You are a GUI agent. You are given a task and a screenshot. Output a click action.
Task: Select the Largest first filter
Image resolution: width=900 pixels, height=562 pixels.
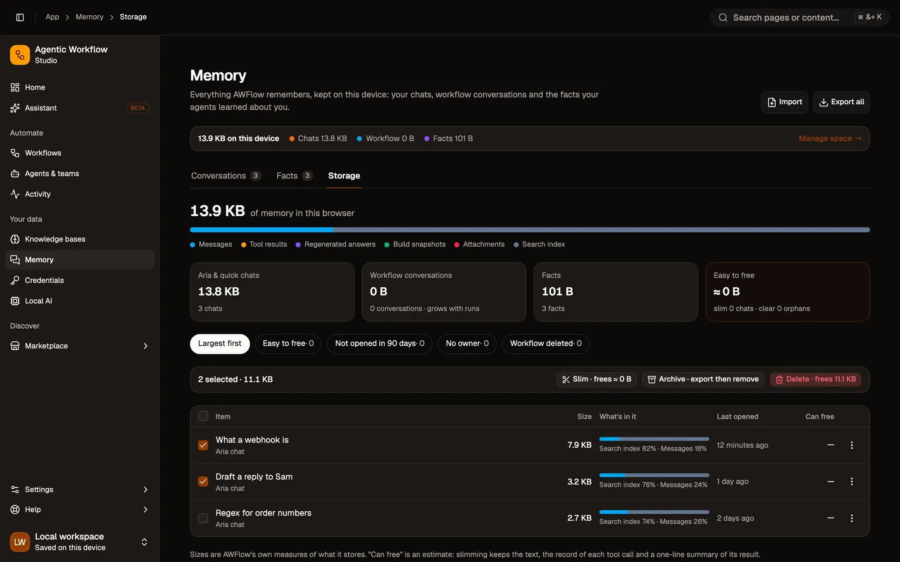(x=220, y=344)
